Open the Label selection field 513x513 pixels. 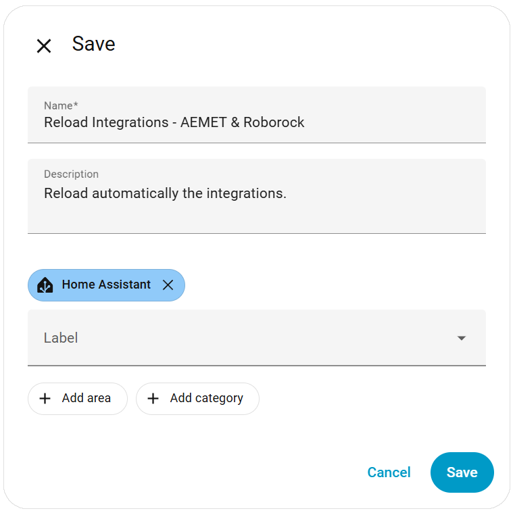(243, 338)
